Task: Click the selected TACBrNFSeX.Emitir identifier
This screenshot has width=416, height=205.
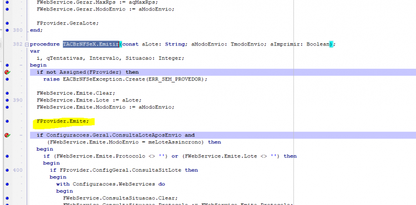Action: 91,44
